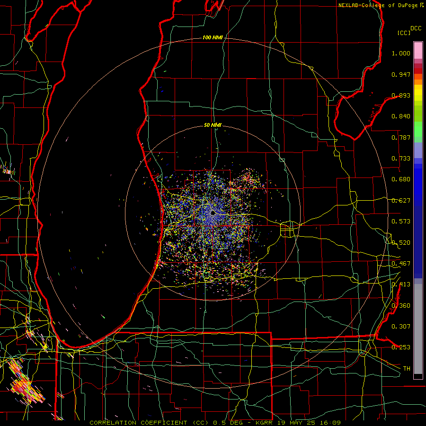Click the TH threshold label
Viewport: 426px width, 426px height.
point(407,369)
